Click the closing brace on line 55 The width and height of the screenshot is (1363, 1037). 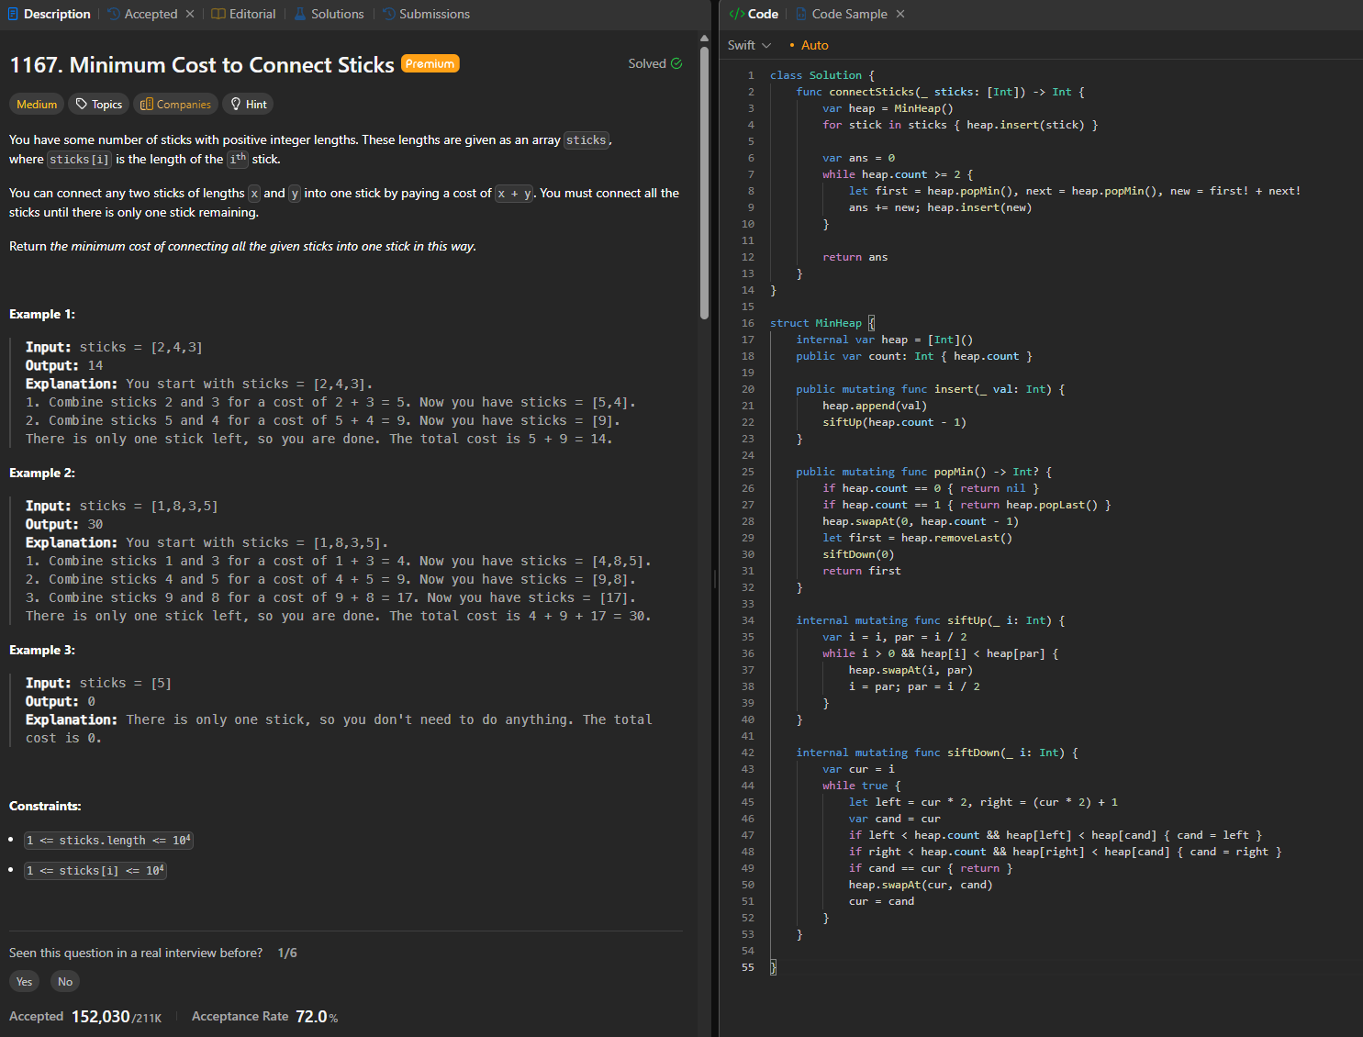[773, 967]
